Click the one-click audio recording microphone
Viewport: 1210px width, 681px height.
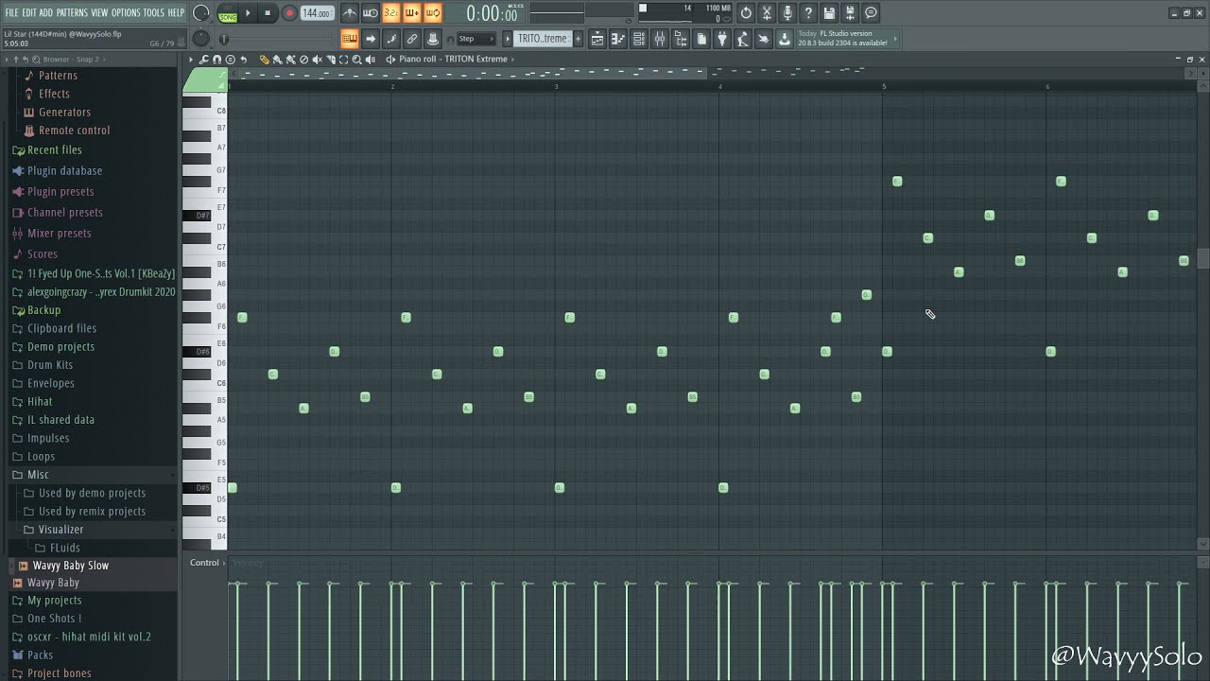(787, 13)
